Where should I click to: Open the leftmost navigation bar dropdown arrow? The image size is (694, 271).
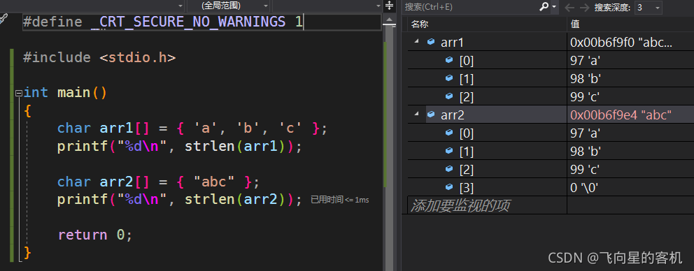coord(180,6)
